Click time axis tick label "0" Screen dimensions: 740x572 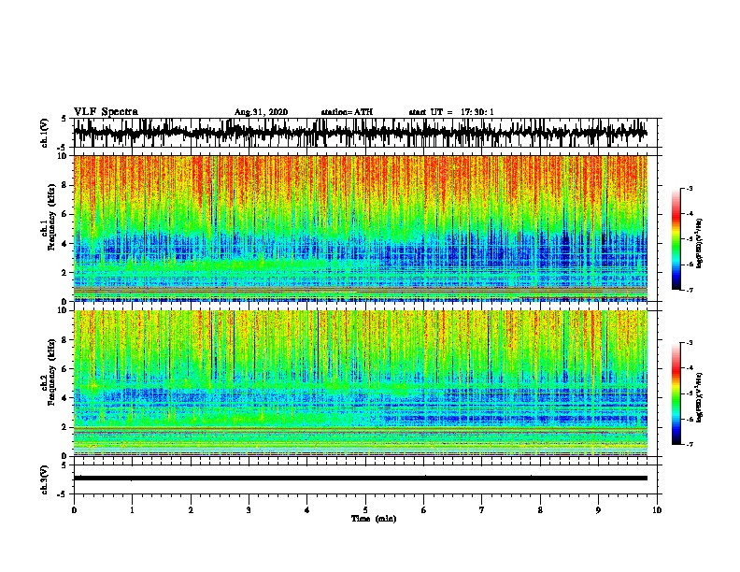pyautogui.click(x=74, y=510)
